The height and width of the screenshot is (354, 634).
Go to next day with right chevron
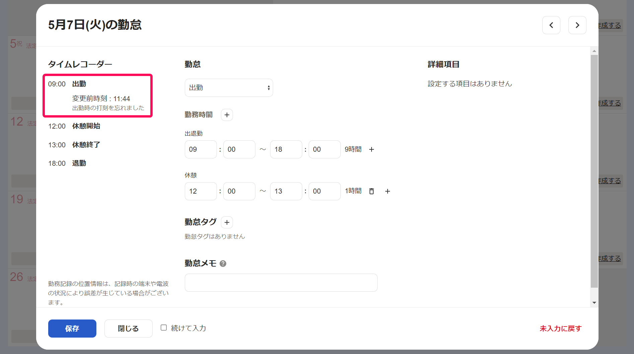click(x=577, y=25)
